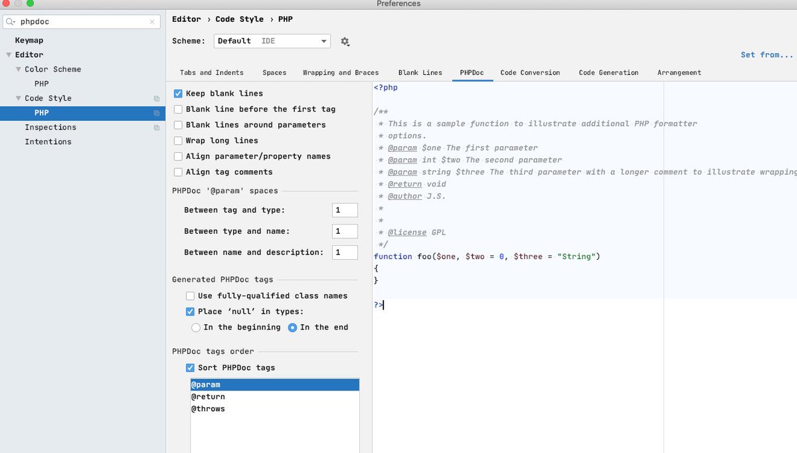Toggle Sort PHPDoc tags checkbox
Image resolution: width=797 pixels, height=453 pixels.
190,367
